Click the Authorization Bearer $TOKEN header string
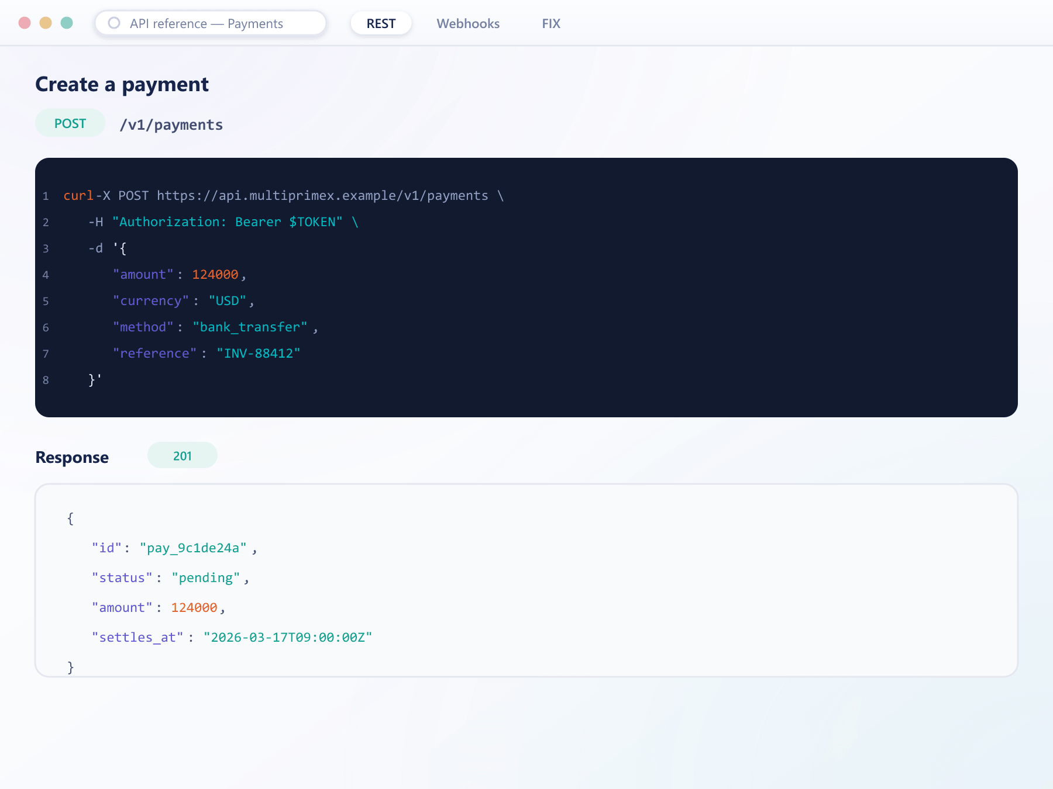 click(x=227, y=222)
